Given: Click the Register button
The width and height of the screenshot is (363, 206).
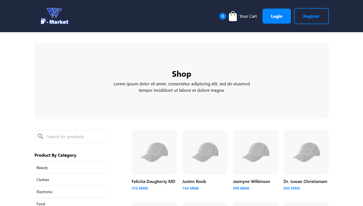Looking at the screenshot, I should (311, 16).
